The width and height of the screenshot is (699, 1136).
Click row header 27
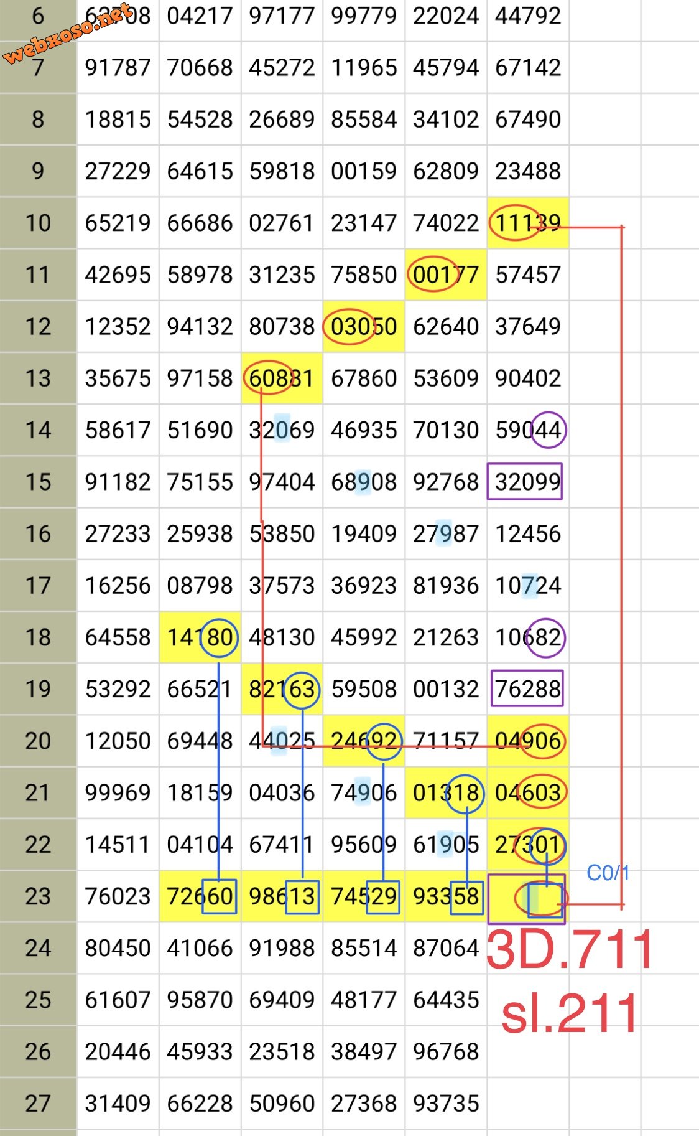coord(38,1104)
